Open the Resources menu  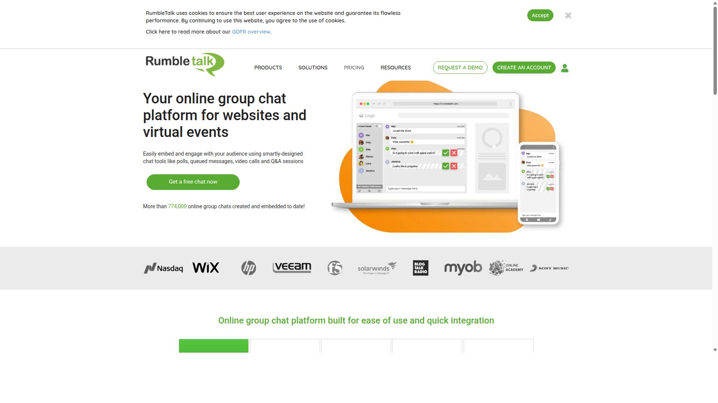tap(396, 68)
